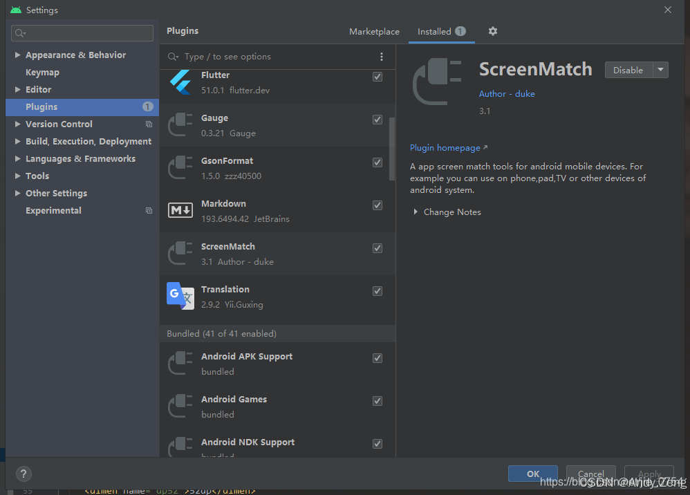Switch to the Marketplace tab
The image size is (690, 495).
374,31
